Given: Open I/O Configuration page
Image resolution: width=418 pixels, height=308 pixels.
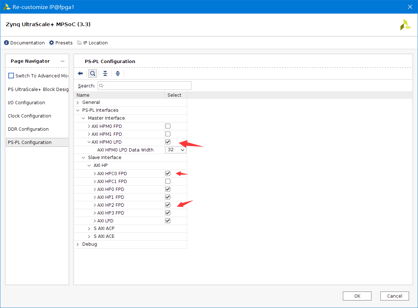Looking at the screenshot, I should click(26, 103).
